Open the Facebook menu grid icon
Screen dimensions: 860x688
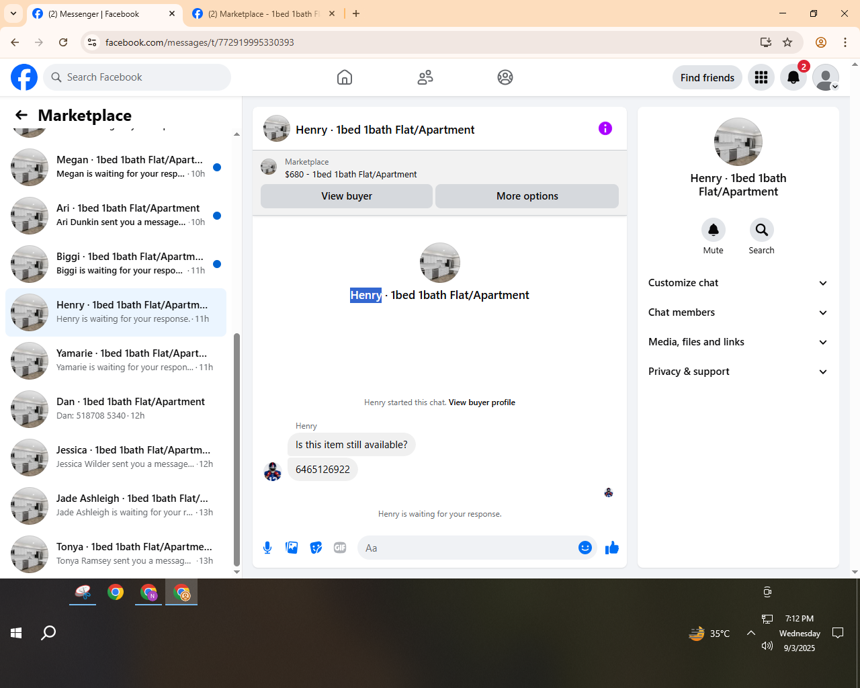click(x=761, y=77)
